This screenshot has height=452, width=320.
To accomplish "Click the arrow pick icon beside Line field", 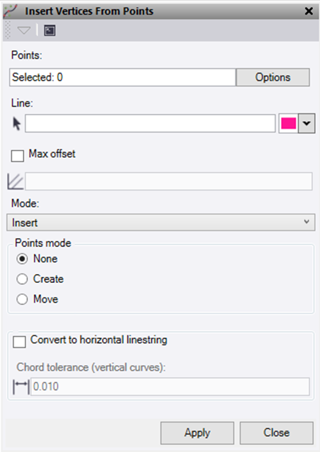I will click(16, 123).
